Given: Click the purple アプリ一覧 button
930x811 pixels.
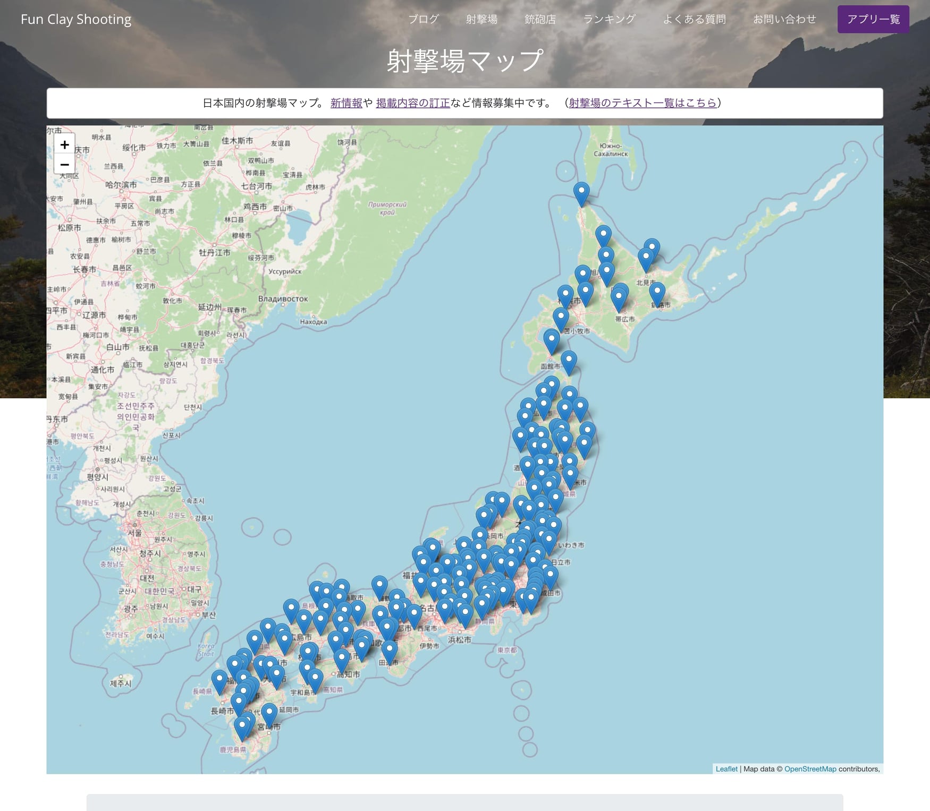Looking at the screenshot, I should pyautogui.click(x=873, y=19).
